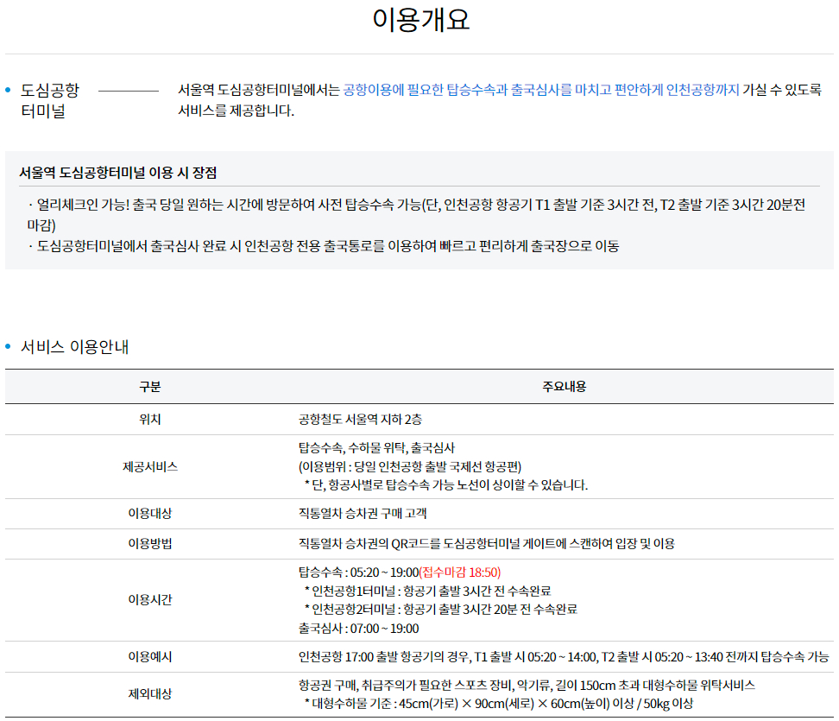Screen dimensions: 839x721
Task: Click 공항철도 서울역 지하 2층 cell
Action: tap(363, 417)
